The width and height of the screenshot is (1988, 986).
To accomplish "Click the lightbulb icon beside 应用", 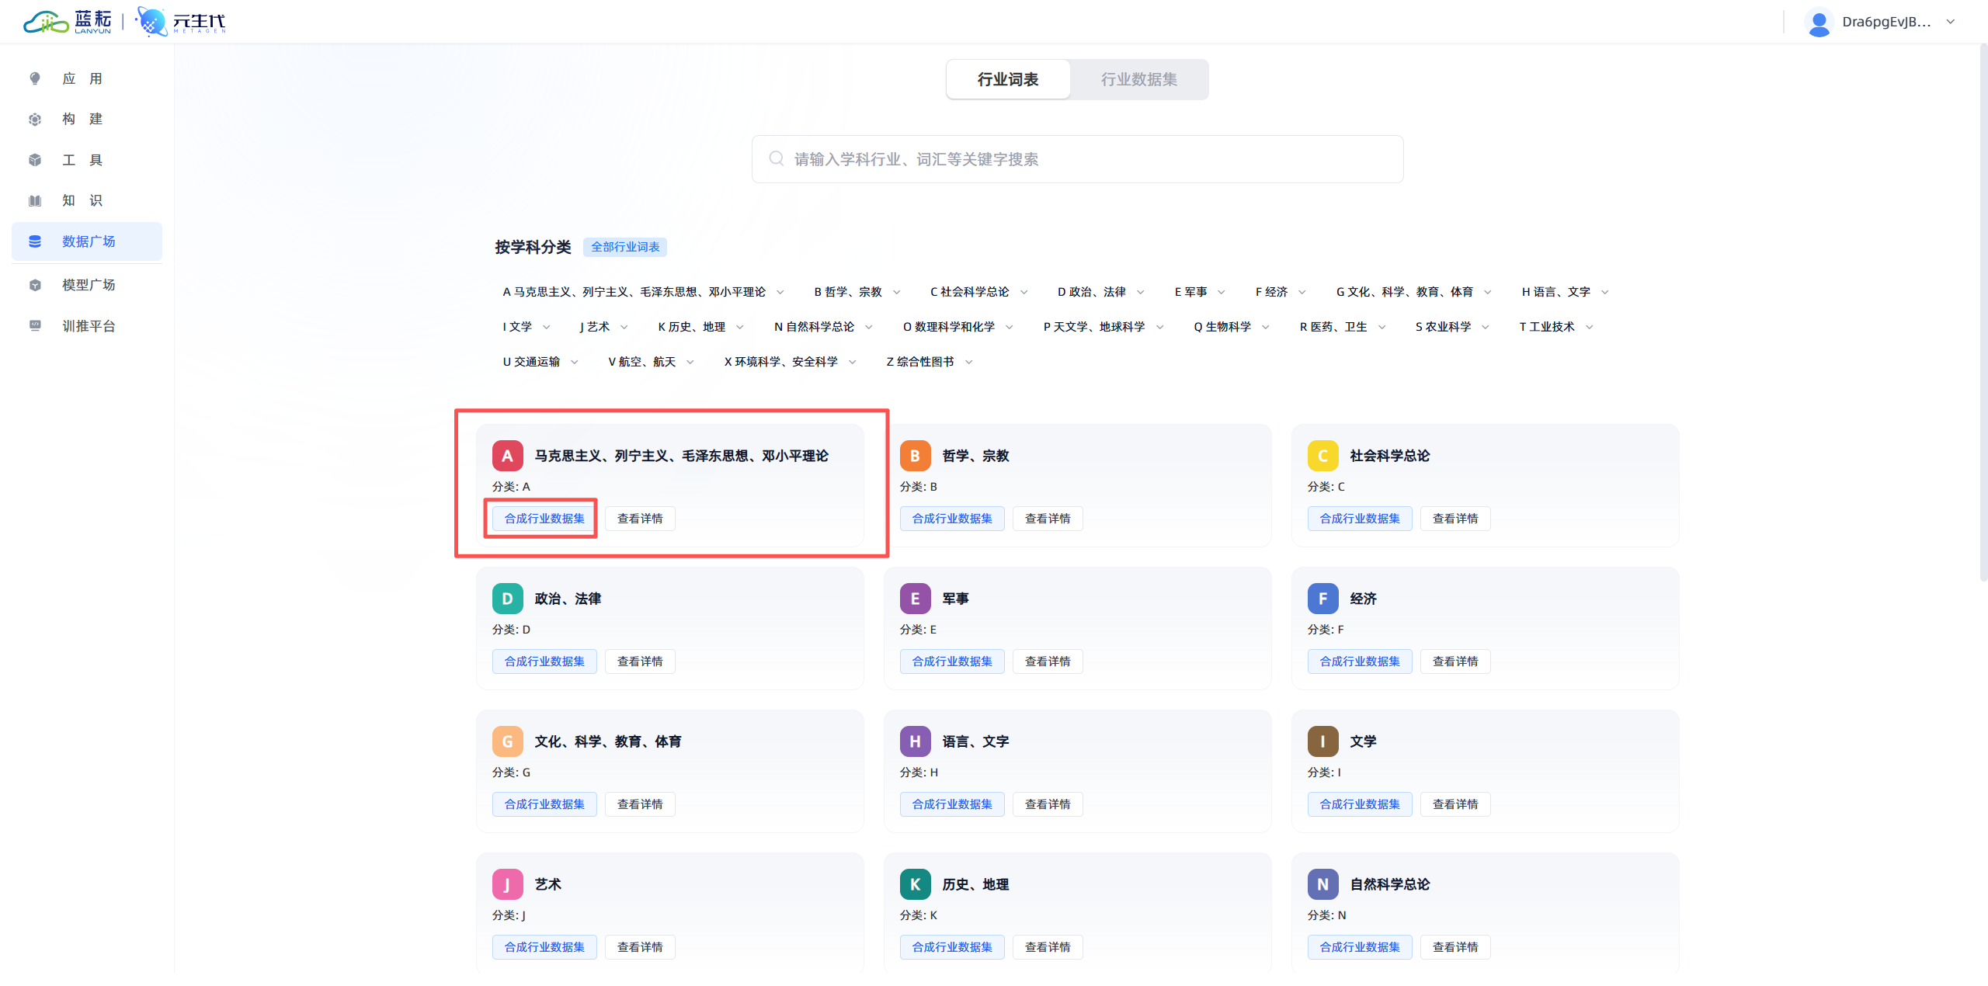I will point(35,78).
